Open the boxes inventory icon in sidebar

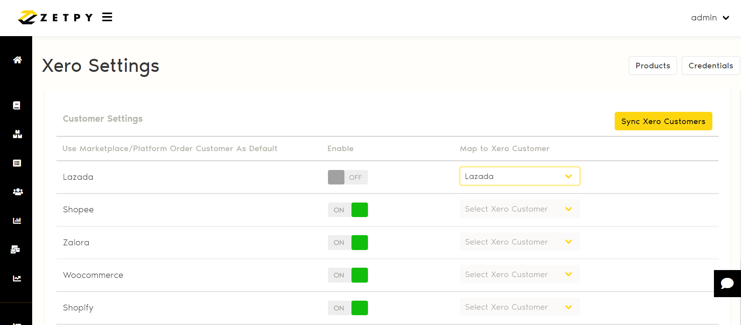coord(17,134)
